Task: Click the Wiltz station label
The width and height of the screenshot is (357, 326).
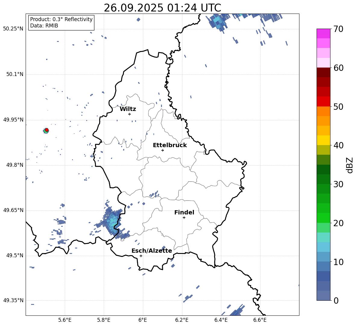Action: pos(128,109)
